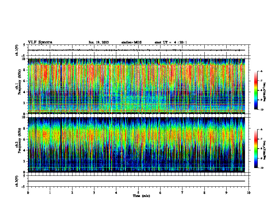Click the "7" minute tick label

(182, 193)
